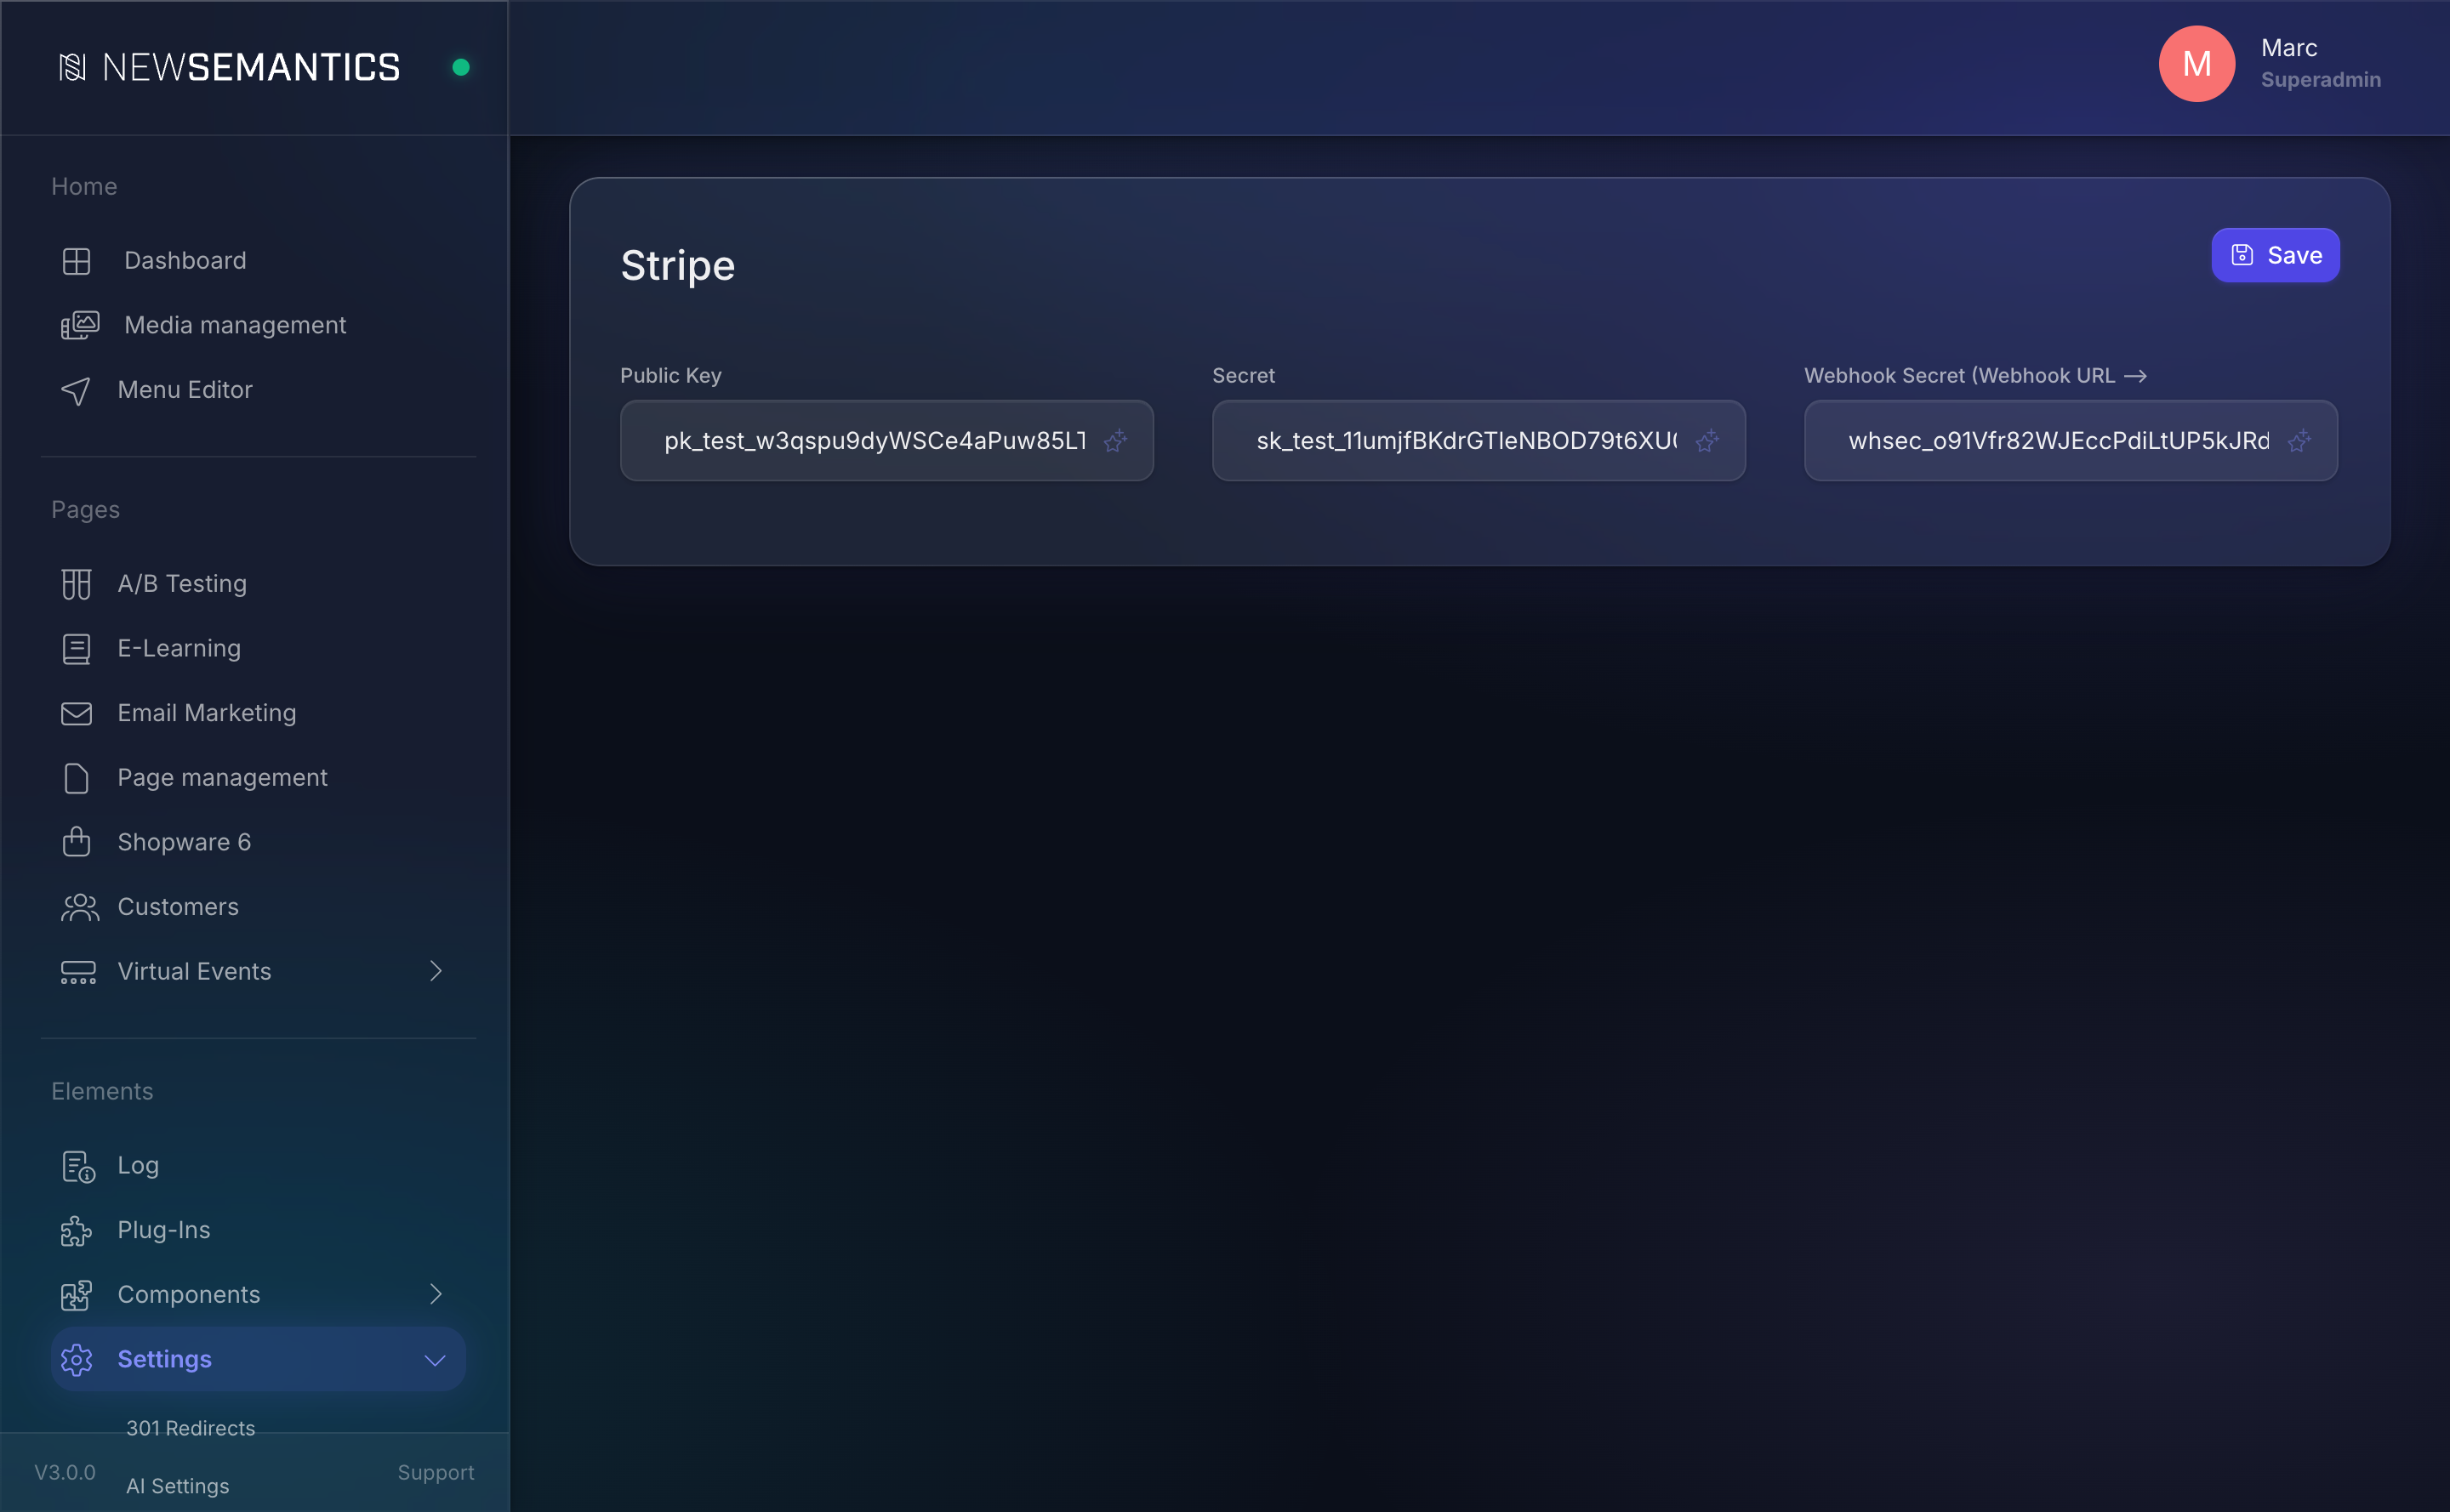Image resolution: width=2450 pixels, height=1512 pixels.
Task: Collapse the Settings submenu chevron
Action: [x=436, y=1360]
